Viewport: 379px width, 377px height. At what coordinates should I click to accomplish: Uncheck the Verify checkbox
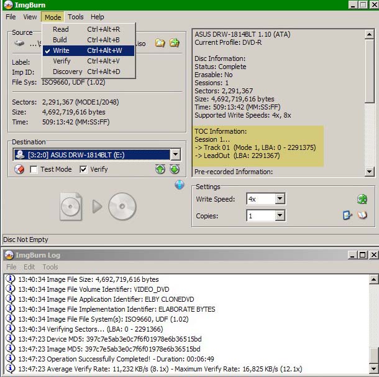[83, 169]
